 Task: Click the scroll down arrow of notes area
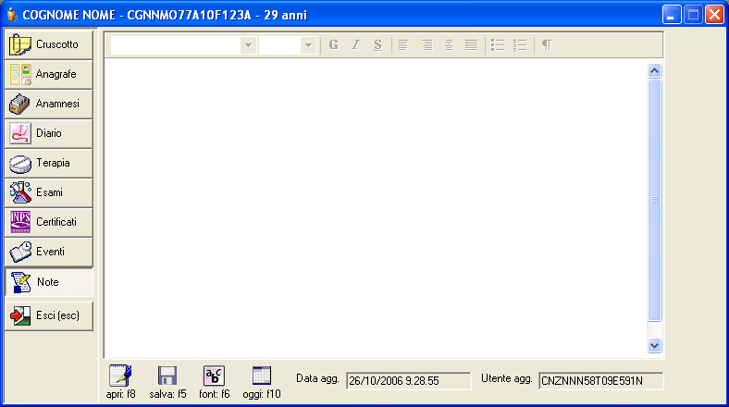pos(655,344)
